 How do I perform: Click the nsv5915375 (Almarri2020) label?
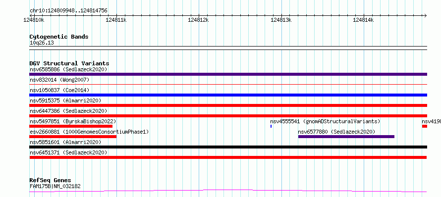coord(65,100)
